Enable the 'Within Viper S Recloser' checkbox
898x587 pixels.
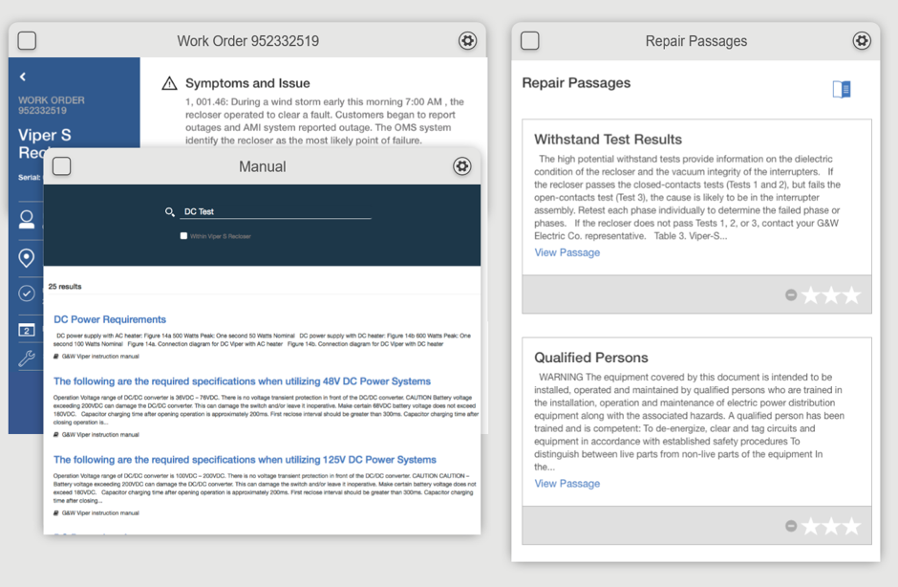click(x=183, y=236)
